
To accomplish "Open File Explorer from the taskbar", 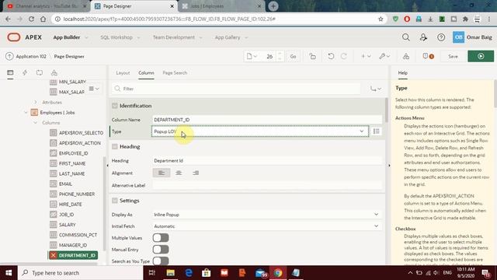I will [171, 273].
